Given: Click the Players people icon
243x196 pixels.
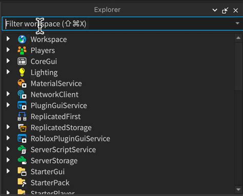Looking at the screenshot, I should coord(22,50).
